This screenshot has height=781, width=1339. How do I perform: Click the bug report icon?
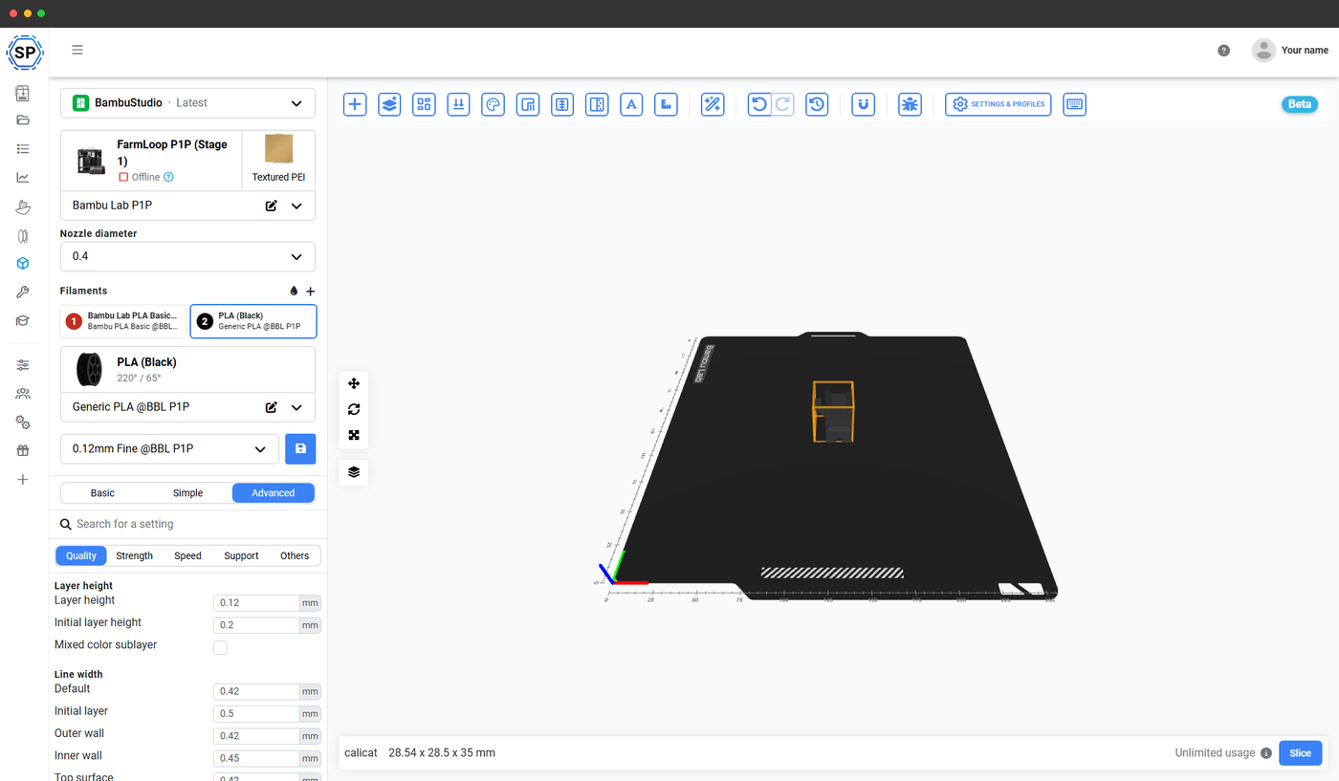tap(910, 104)
